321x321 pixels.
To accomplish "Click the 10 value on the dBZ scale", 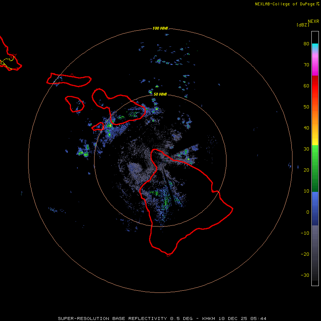I will click(306, 191).
